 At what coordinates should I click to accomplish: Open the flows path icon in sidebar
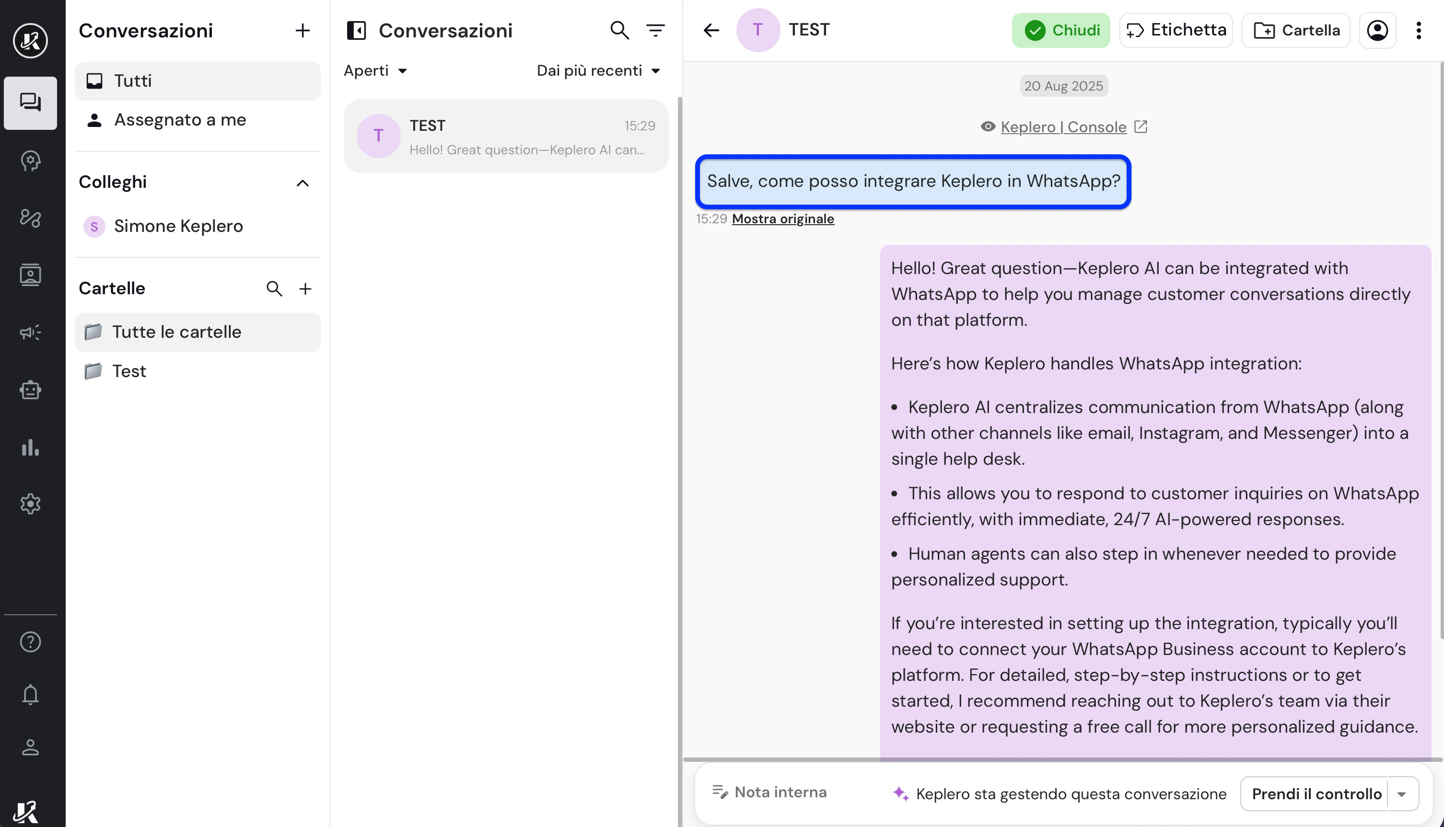30,218
